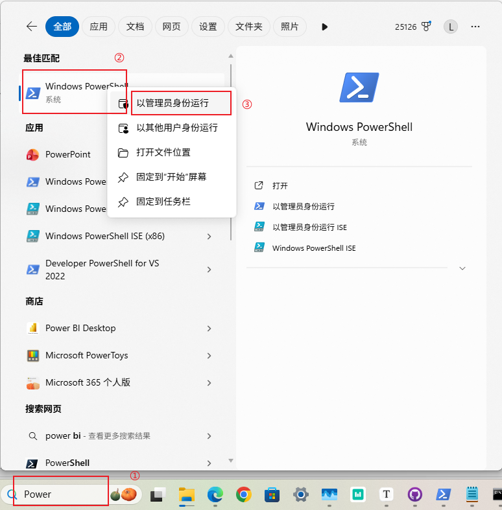Launch File Explorer from the taskbar

coord(187,495)
